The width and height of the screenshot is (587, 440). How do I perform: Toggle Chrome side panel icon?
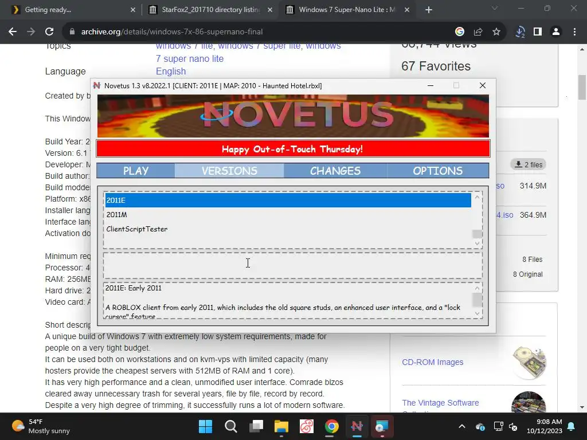coord(538,32)
